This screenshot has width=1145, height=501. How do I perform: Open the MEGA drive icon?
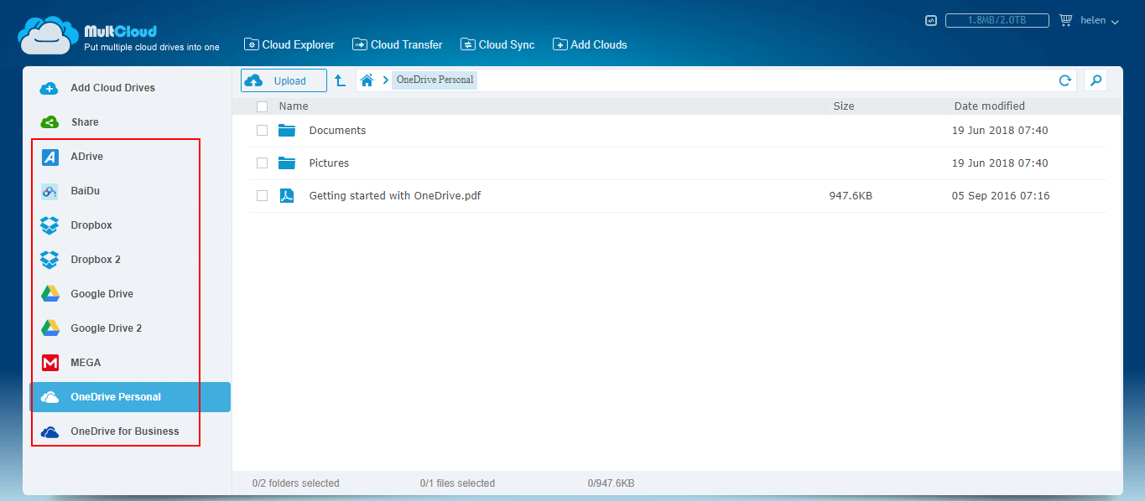[x=50, y=363]
